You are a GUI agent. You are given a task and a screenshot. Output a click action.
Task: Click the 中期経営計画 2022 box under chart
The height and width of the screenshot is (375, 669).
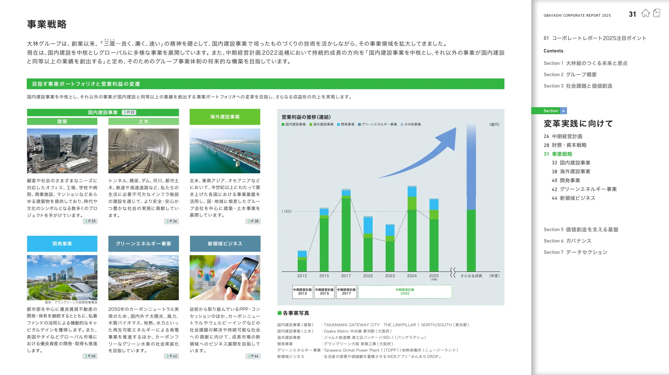pos(405,292)
